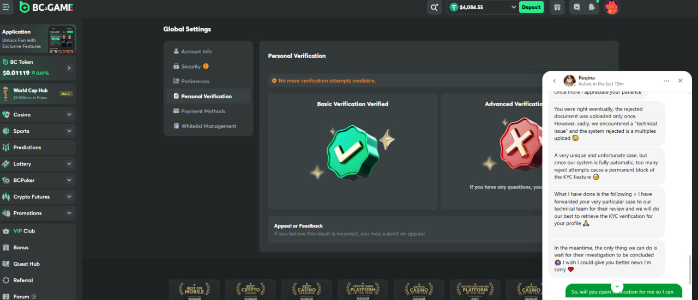This screenshot has width=698, height=300.
Task: Click the 'Global Settings' heading
Action: click(x=187, y=29)
